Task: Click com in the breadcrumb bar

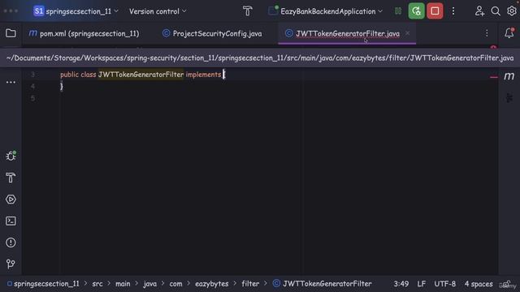Action: click(175, 284)
